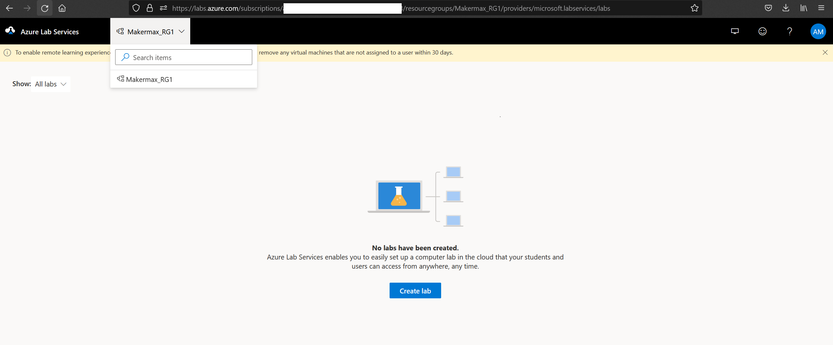Click the browser forward arrow

27,8
